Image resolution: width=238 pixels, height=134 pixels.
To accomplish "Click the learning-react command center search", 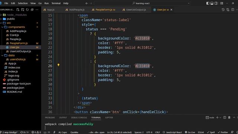I will click(142, 3).
